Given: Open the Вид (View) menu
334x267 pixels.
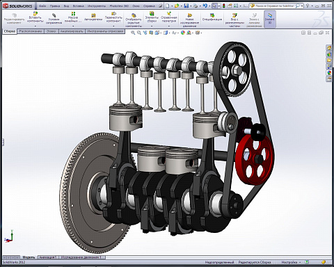Looking at the screenshot, I should pyautogui.click(x=66, y=6).
